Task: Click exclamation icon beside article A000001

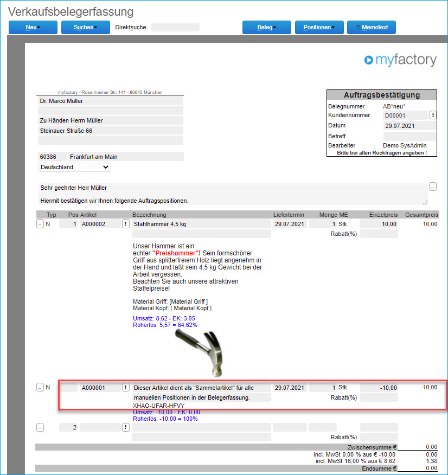Action: (x=126, y=388)
